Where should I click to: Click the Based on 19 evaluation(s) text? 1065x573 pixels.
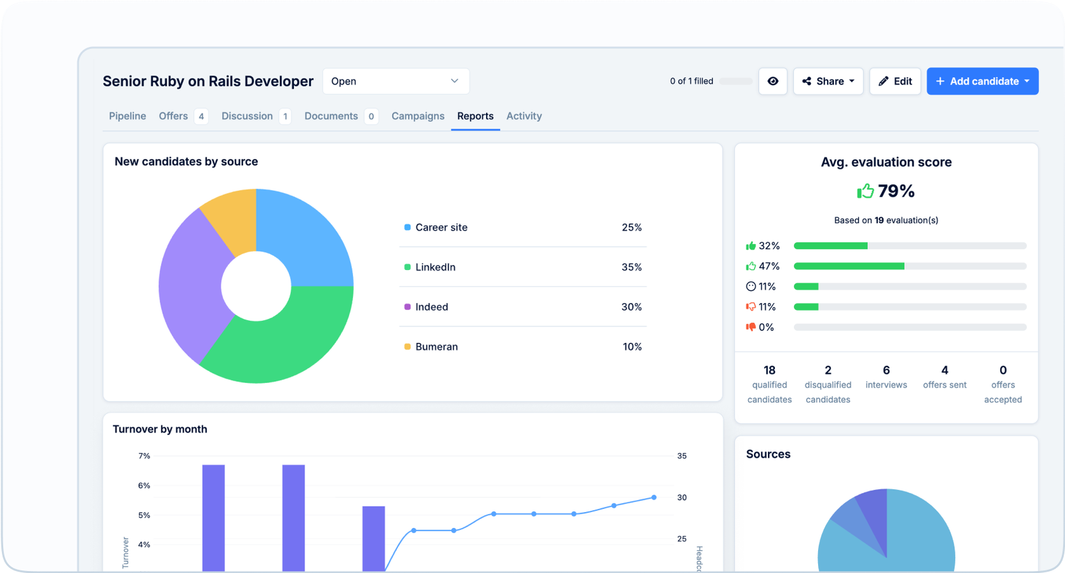(886, 220)
